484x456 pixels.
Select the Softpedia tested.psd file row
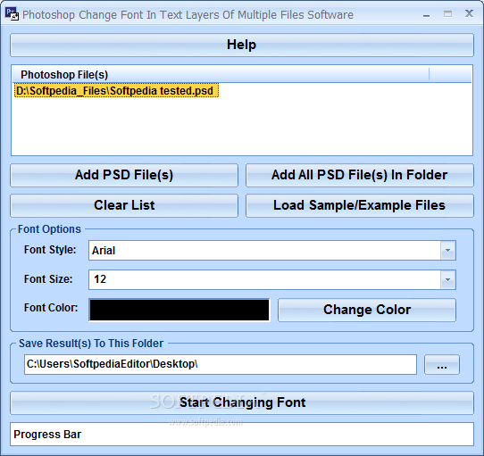pos(116,91)
